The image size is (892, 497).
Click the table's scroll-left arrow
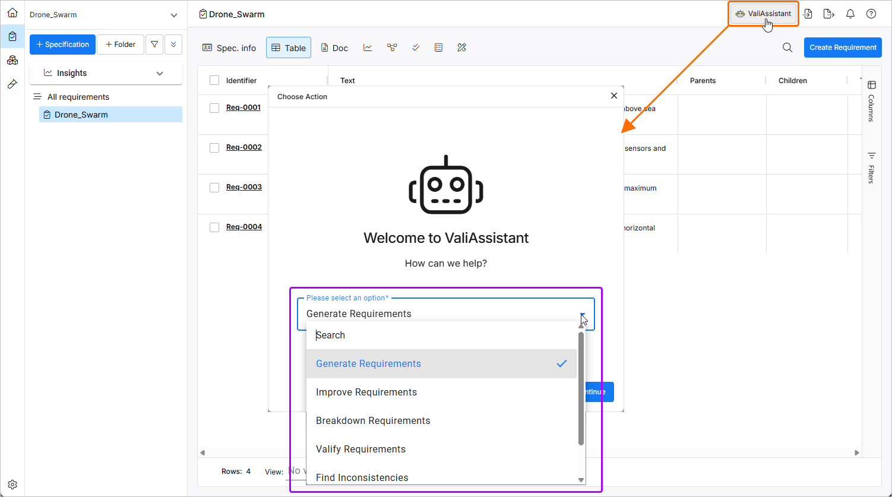coord(203,452)
